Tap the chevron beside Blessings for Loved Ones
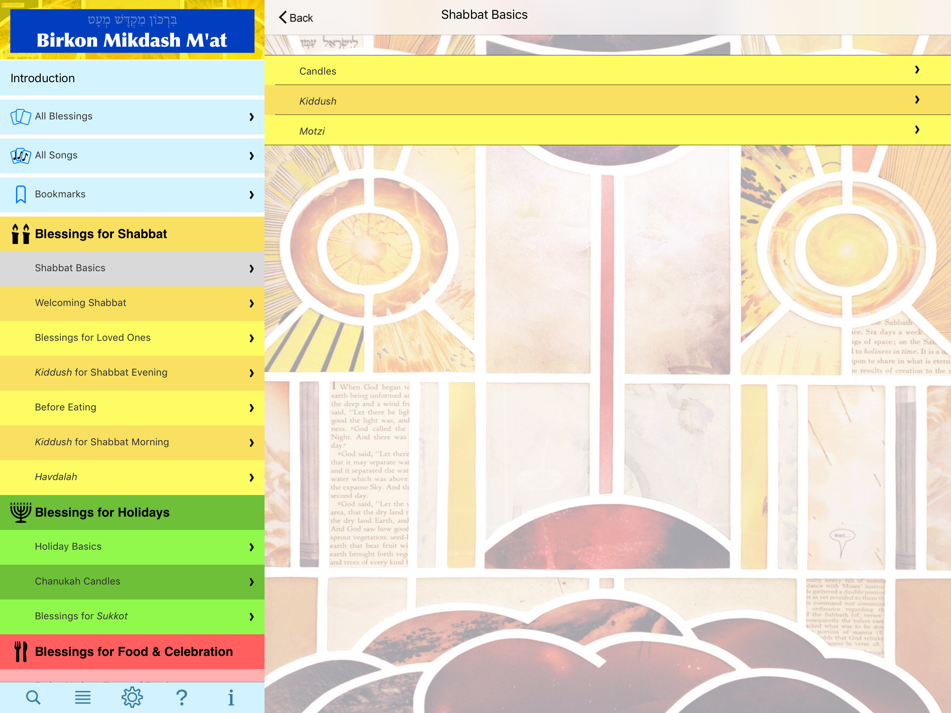This screenshot has height=713, width=951. point(252,338)
